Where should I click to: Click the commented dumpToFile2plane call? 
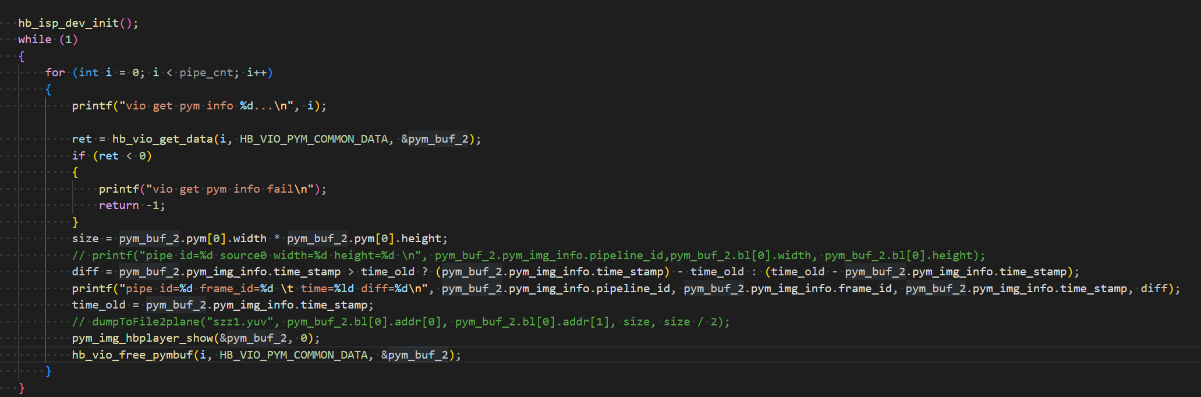point(401,322)
